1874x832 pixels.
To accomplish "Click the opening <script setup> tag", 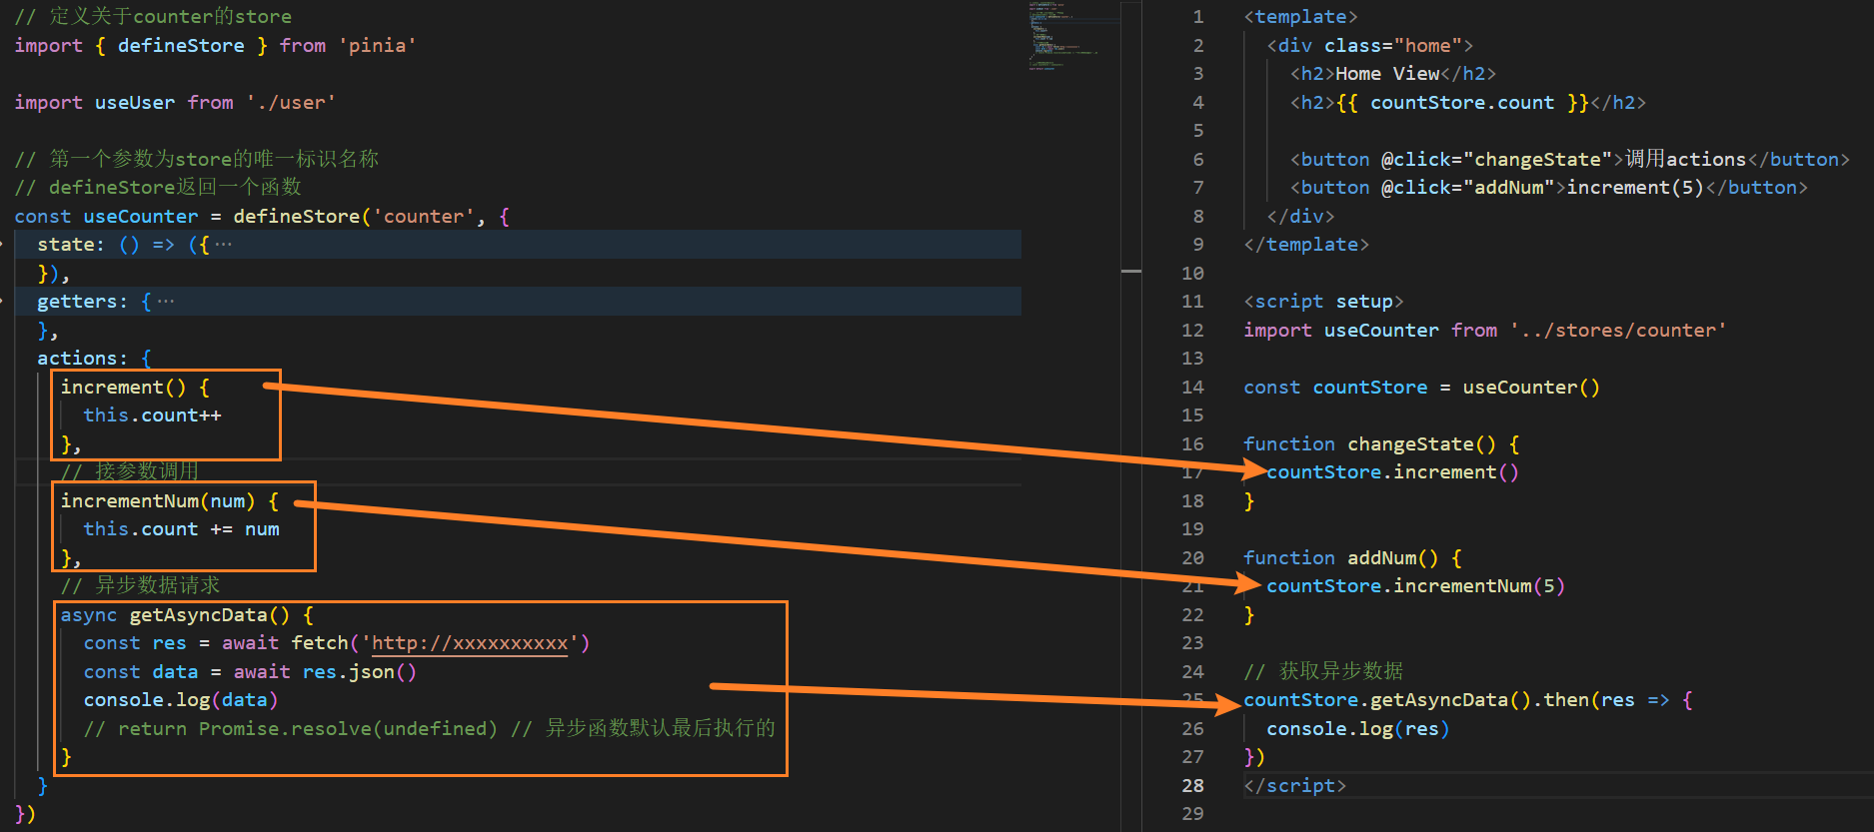I will pyautogui.click(x=1323, y=302).
